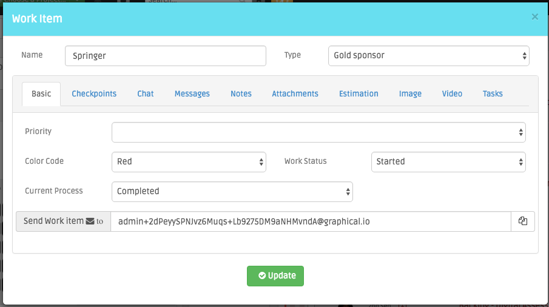The width and height of the screenshot is (549, 307).
Task: Click the work item email address field
Action: pos(311,221)
